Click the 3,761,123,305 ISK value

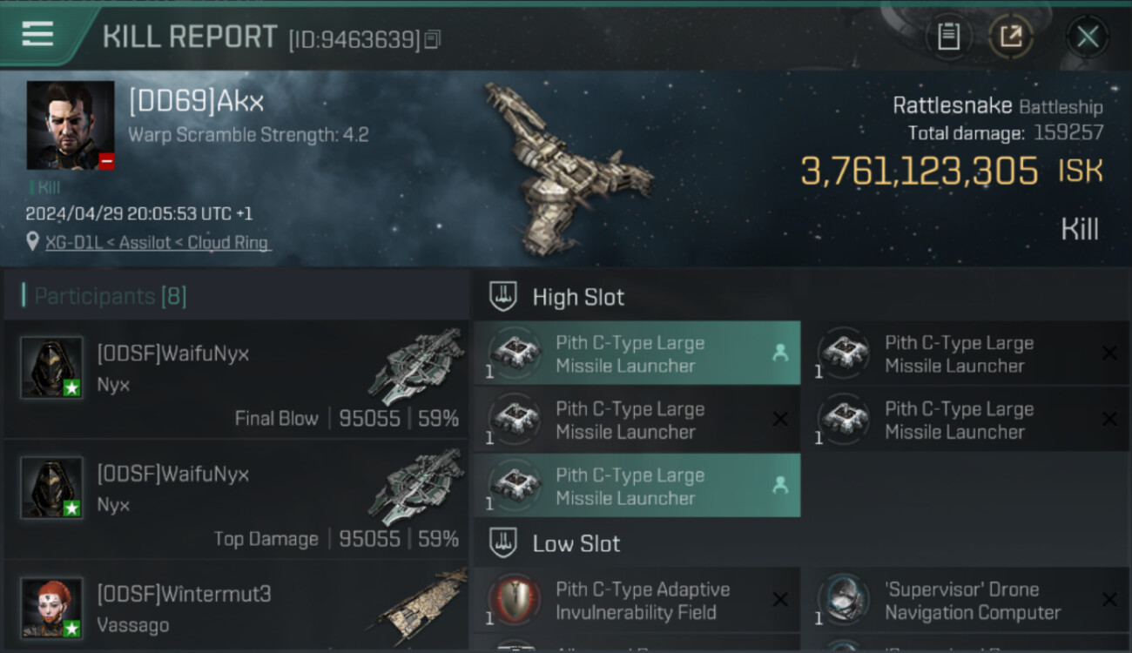click(951, 172)
